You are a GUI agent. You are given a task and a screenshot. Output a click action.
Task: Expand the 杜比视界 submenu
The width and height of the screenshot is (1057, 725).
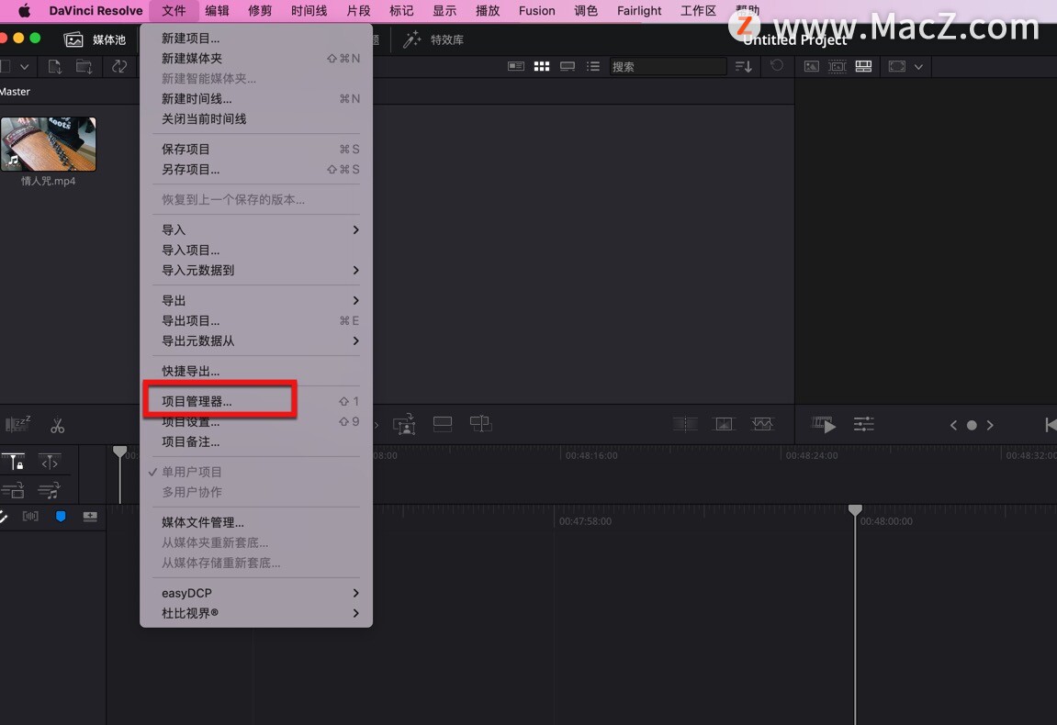256,613
